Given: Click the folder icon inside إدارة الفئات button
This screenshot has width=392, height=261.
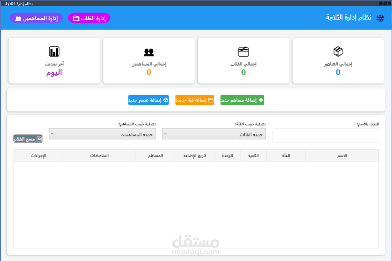Looking at the screenshot, I should click(x=76, y=18).
